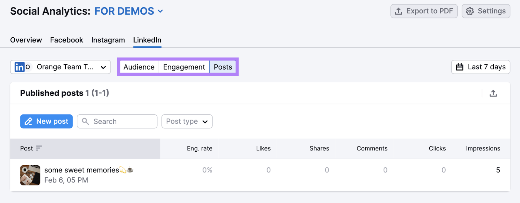This screenshot has height=203, width=520.
Task: Click the Export to PDF button
Action: (424, 11)
